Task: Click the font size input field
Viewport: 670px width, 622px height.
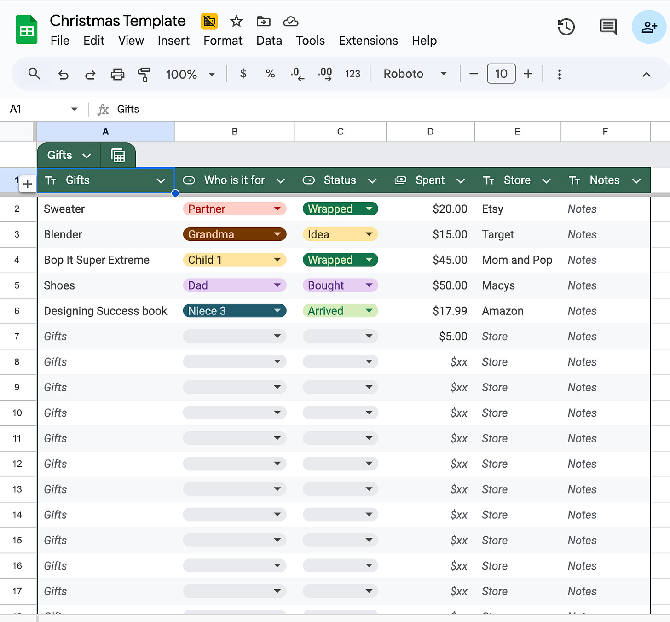Action: [501, 74]
